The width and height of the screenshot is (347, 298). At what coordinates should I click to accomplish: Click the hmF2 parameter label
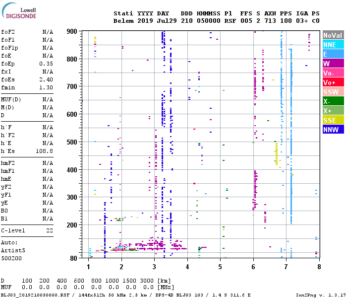[8, 163]
